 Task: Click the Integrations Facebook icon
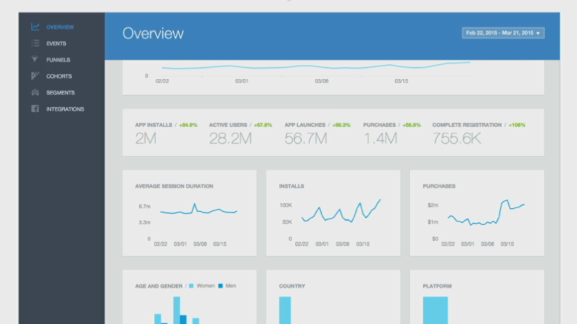point(35,109)
